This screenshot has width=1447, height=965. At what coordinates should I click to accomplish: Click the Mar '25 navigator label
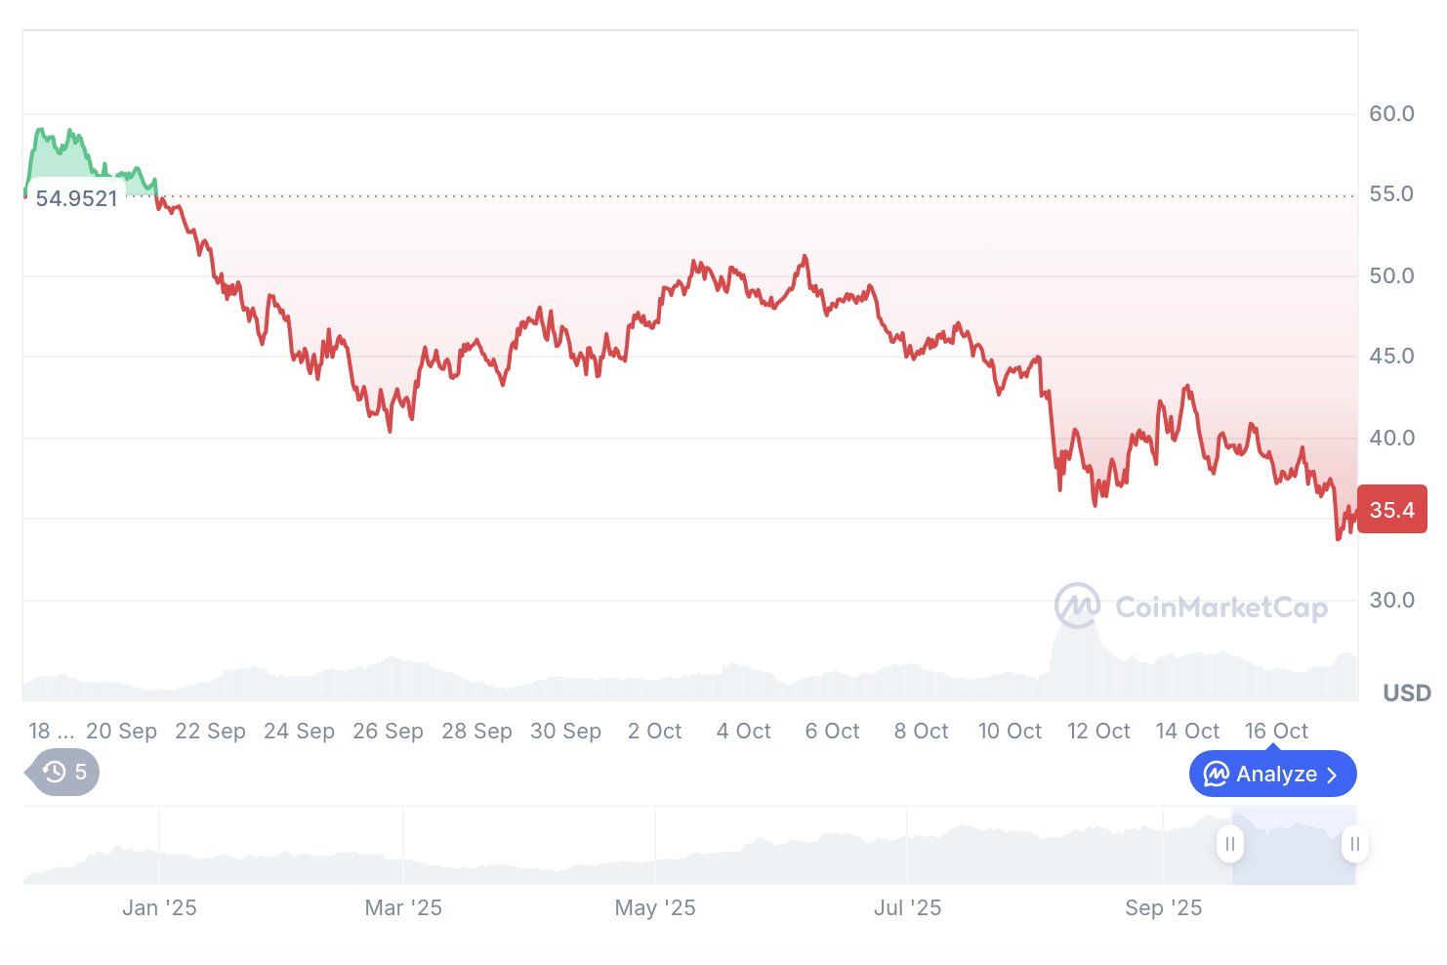pyautogui.click(x=403, y=908)
